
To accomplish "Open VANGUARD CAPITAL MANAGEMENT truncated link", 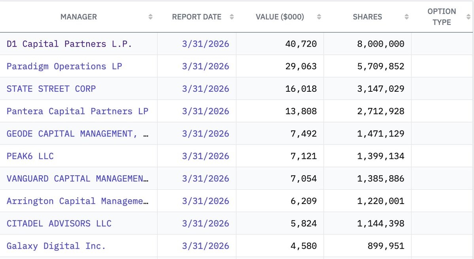I will [77, 179].
